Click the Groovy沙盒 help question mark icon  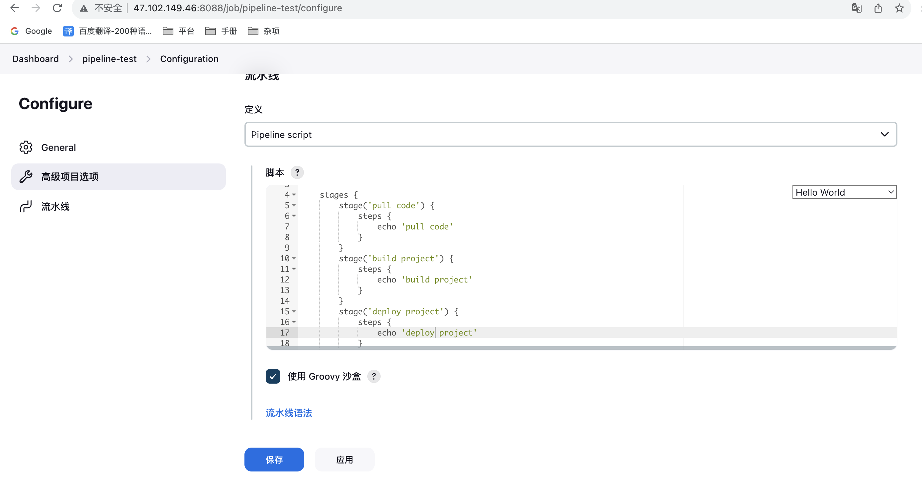point(375,376)
